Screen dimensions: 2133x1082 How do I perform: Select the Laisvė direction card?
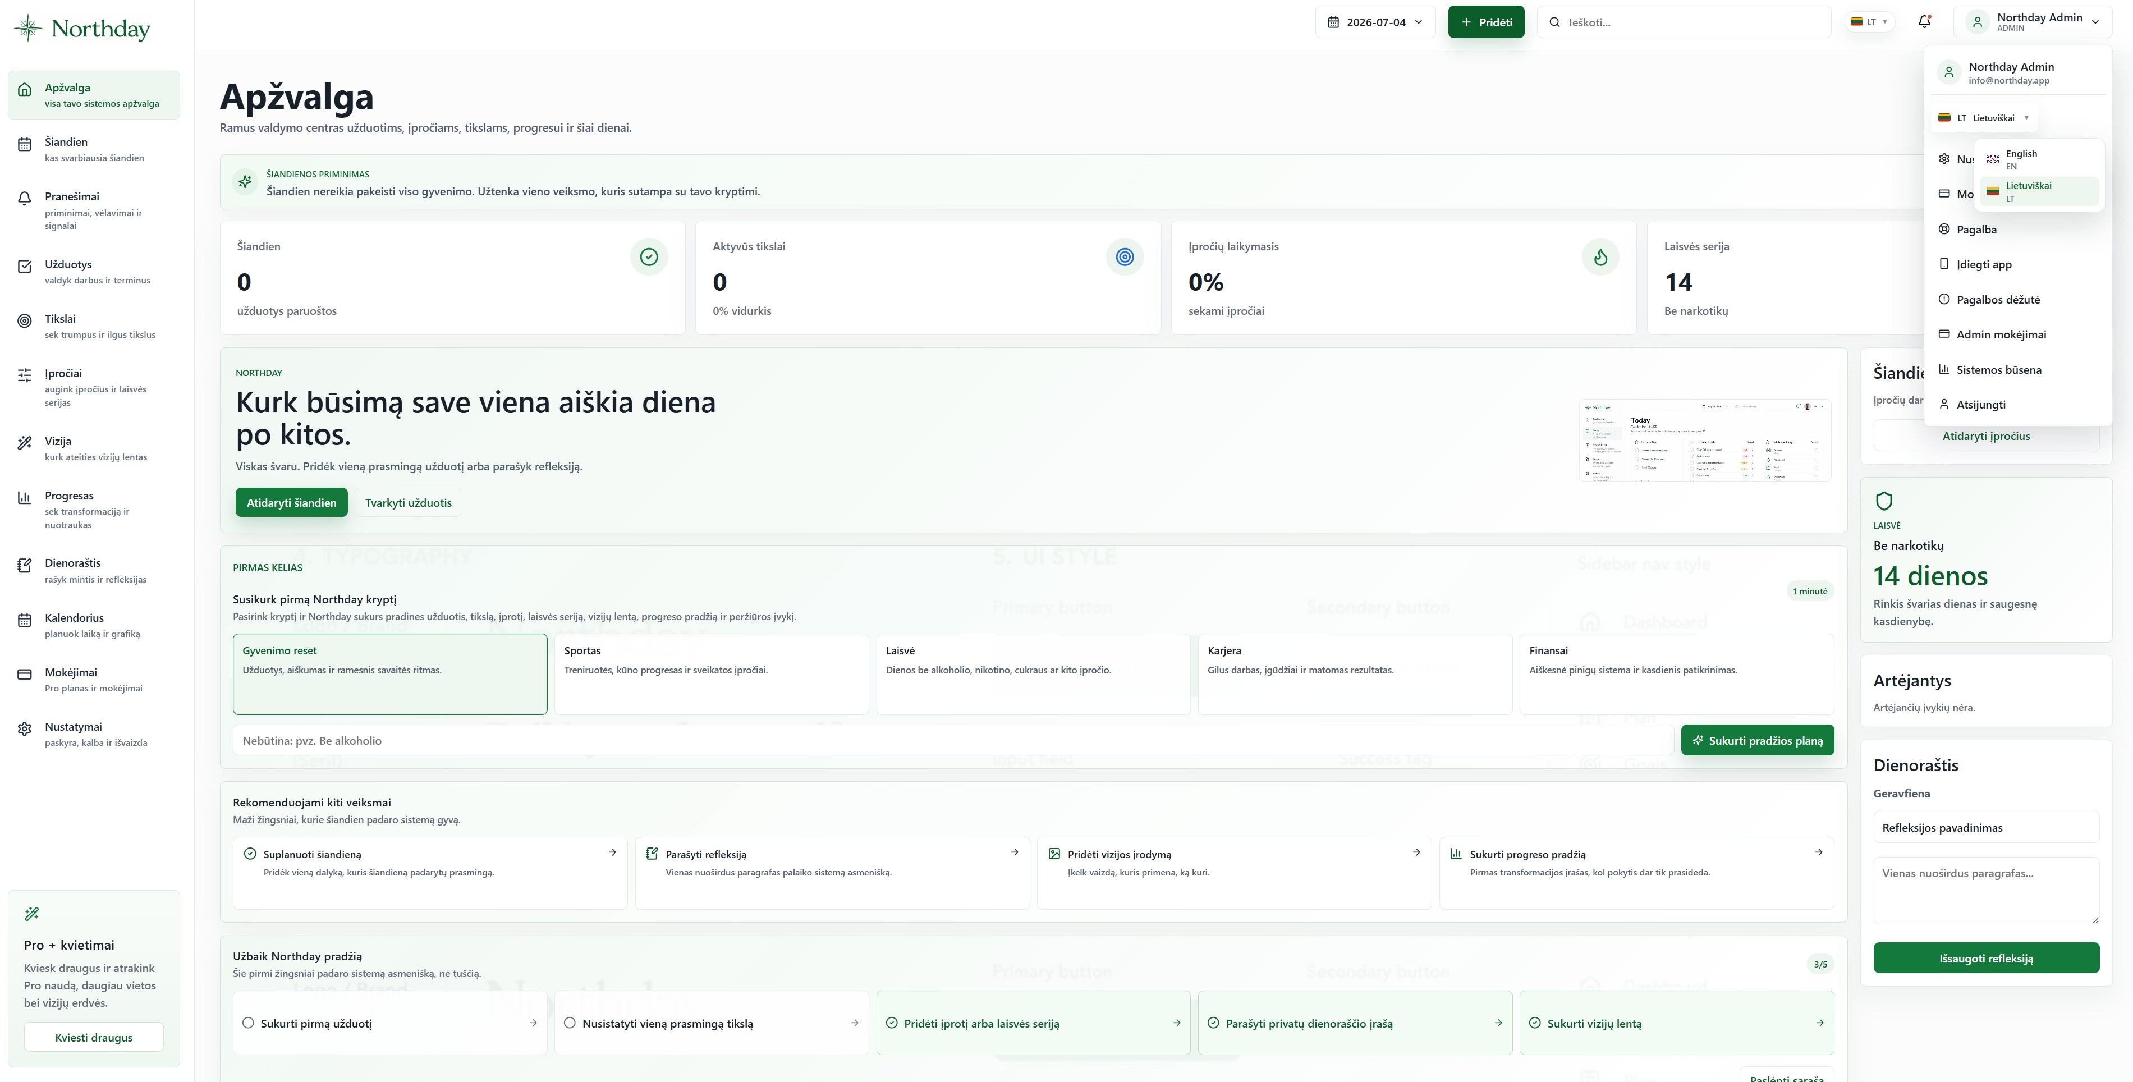click(1033, 674)
